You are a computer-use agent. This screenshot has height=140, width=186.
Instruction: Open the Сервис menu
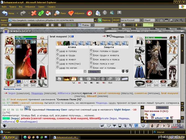(41, 7)
